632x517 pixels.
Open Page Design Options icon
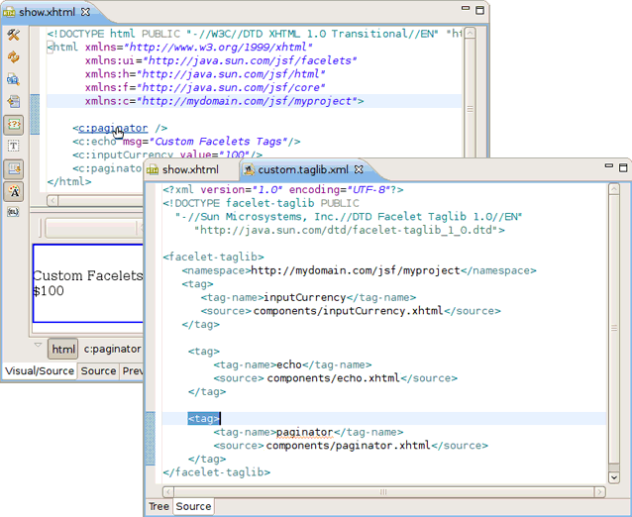[x=13, y=79]
